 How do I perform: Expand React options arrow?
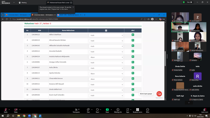(101, 109)
